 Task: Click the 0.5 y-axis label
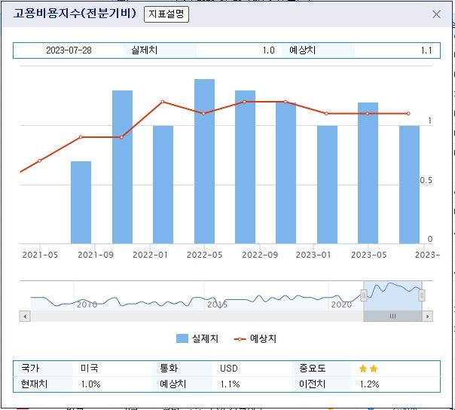tap(426, 180)
